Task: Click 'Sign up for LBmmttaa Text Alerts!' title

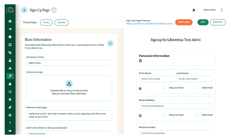Action: pyautogui.click(x=175, y=40)
